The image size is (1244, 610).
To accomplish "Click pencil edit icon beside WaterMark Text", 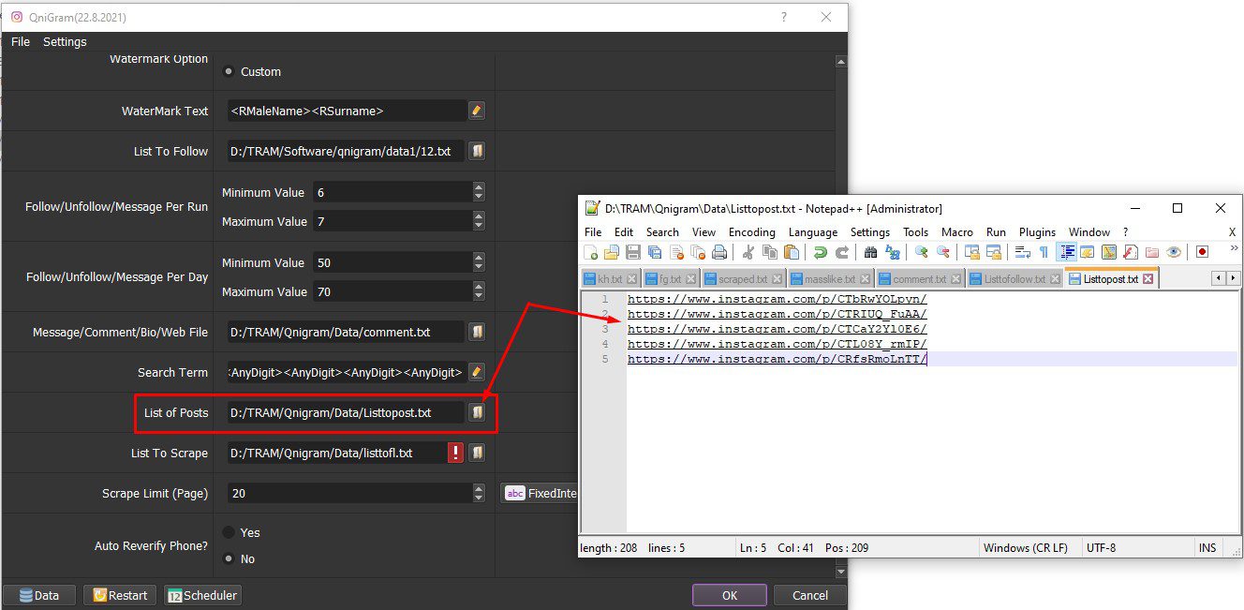I will click(477, 111).
